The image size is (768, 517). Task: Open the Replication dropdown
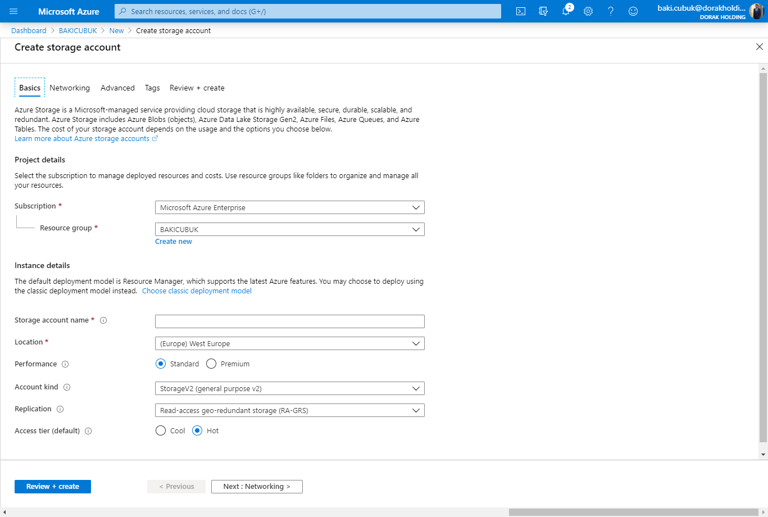[x=290, y=410]
